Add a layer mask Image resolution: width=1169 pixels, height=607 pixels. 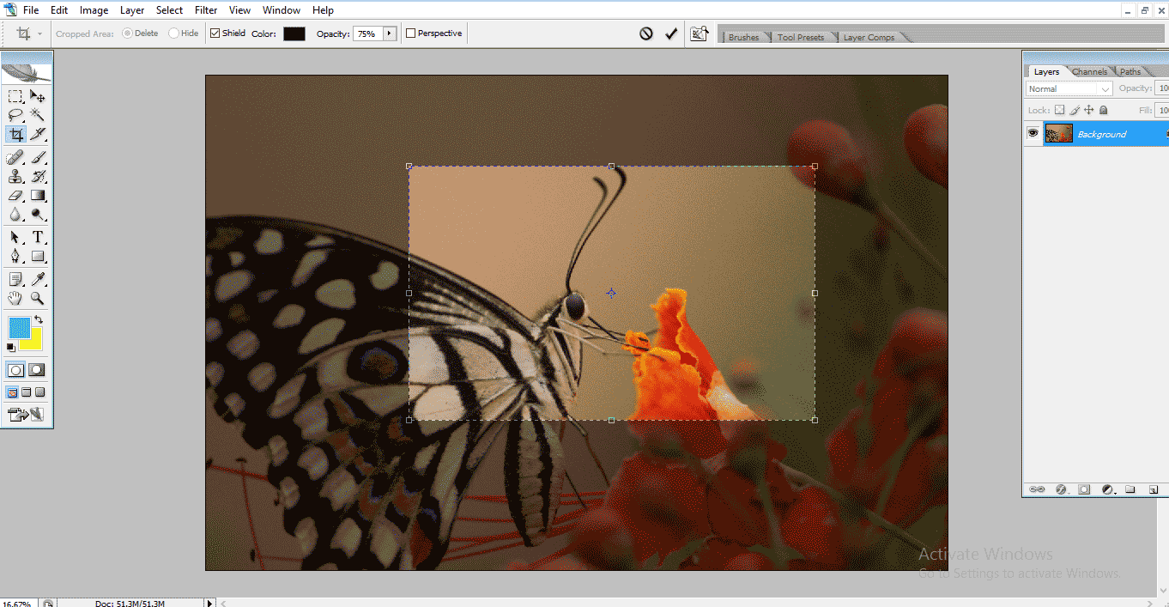click(1084, 489)
